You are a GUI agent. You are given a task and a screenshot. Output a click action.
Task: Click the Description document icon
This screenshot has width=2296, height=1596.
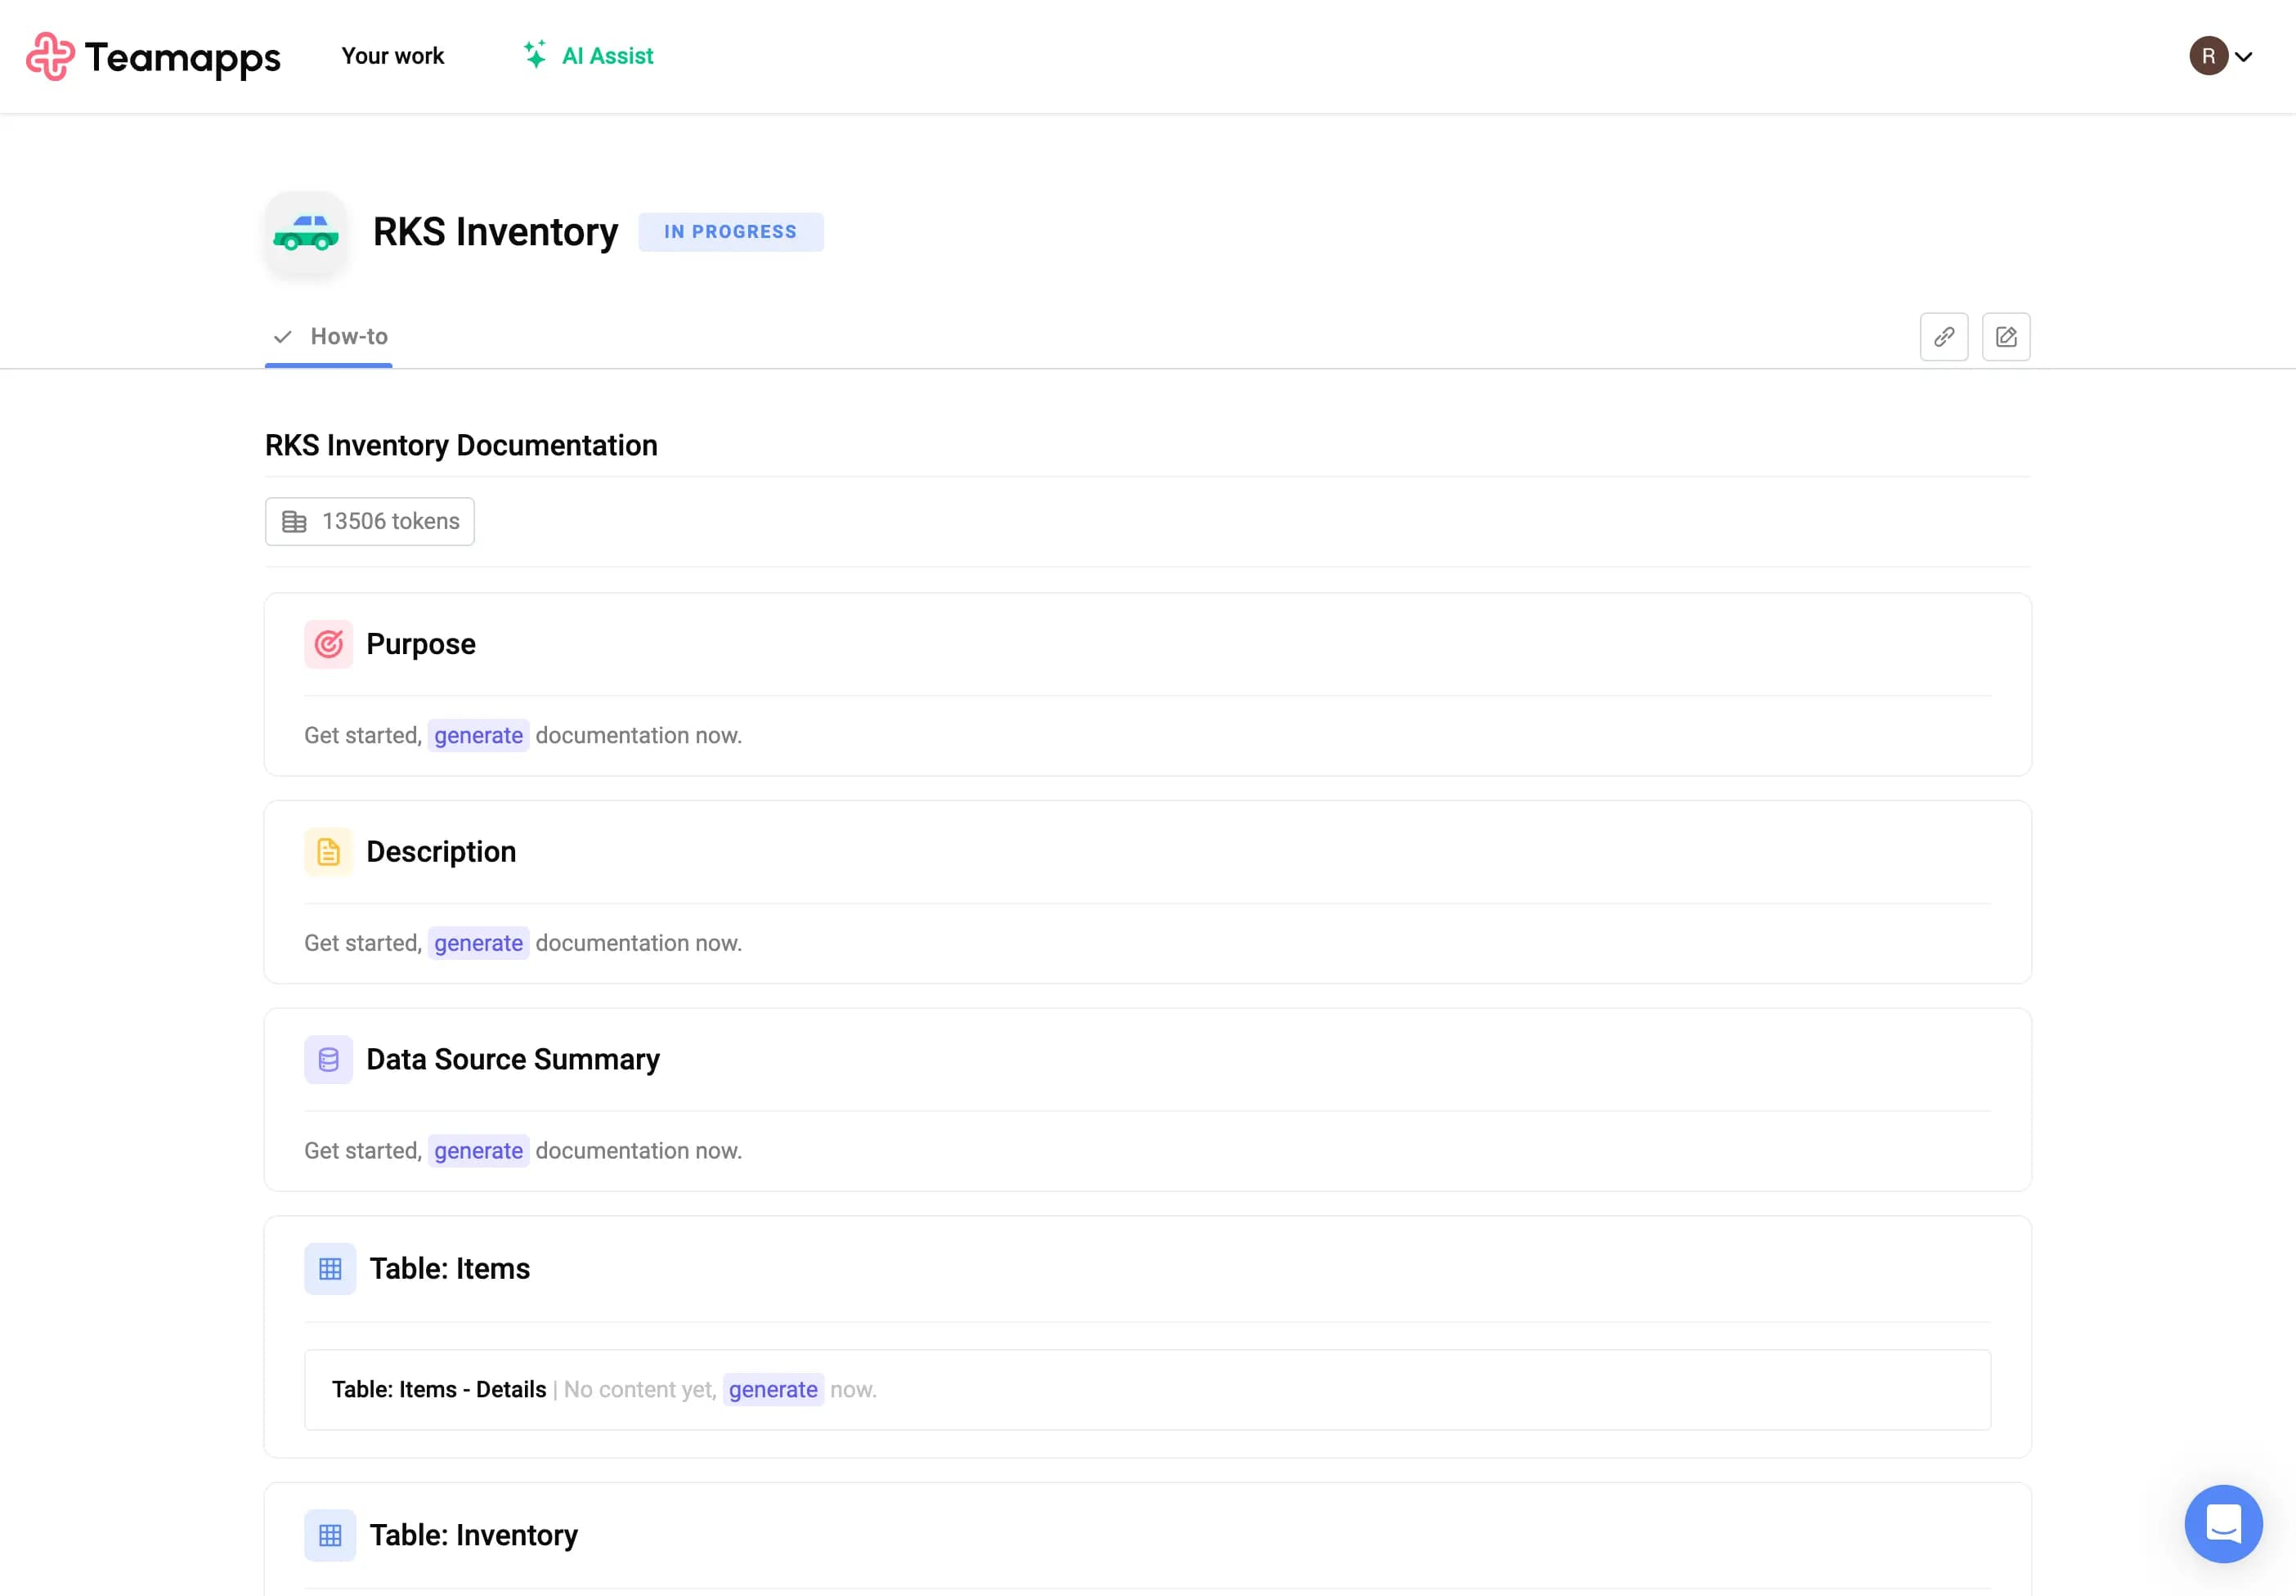pos(328,852)
